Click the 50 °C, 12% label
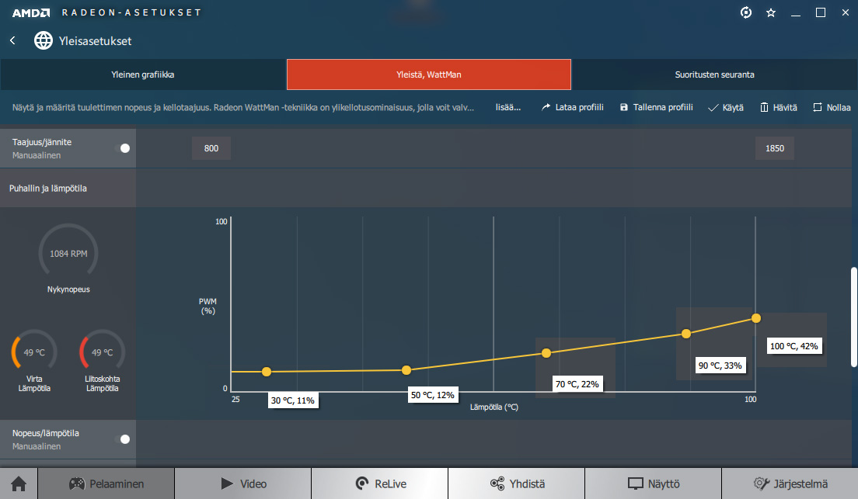 (x=433, y=395)
